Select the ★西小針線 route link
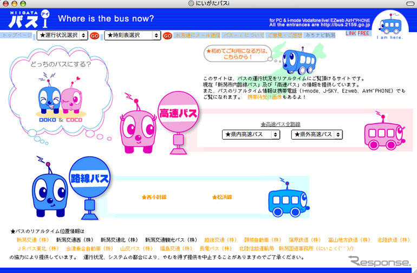Viewport: 417px width, 273px height. click(154, 197)
